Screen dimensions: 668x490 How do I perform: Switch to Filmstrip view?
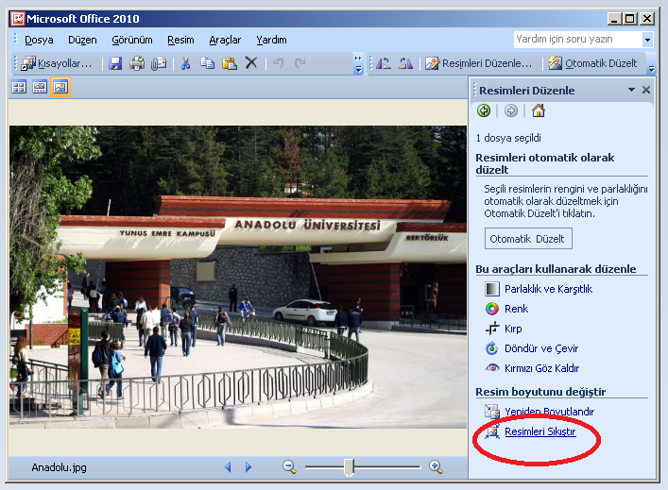click(40, 87)
